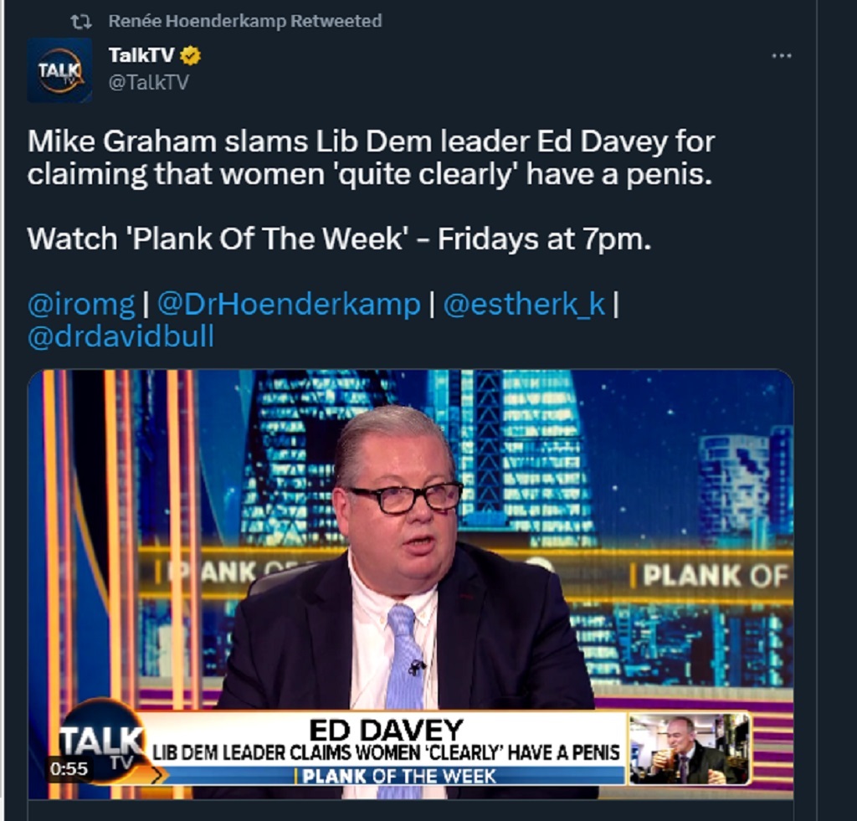Screen dimensions: 857x821
Task: Open the @iromg mention
Action: [81, 304]
